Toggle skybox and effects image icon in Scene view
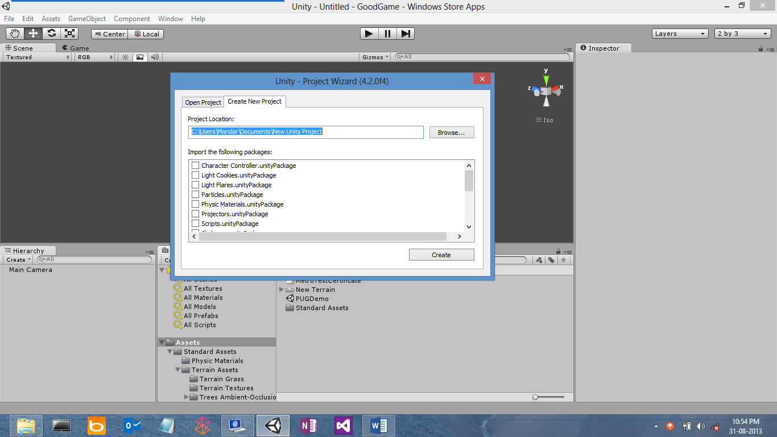 pos(140,57)
